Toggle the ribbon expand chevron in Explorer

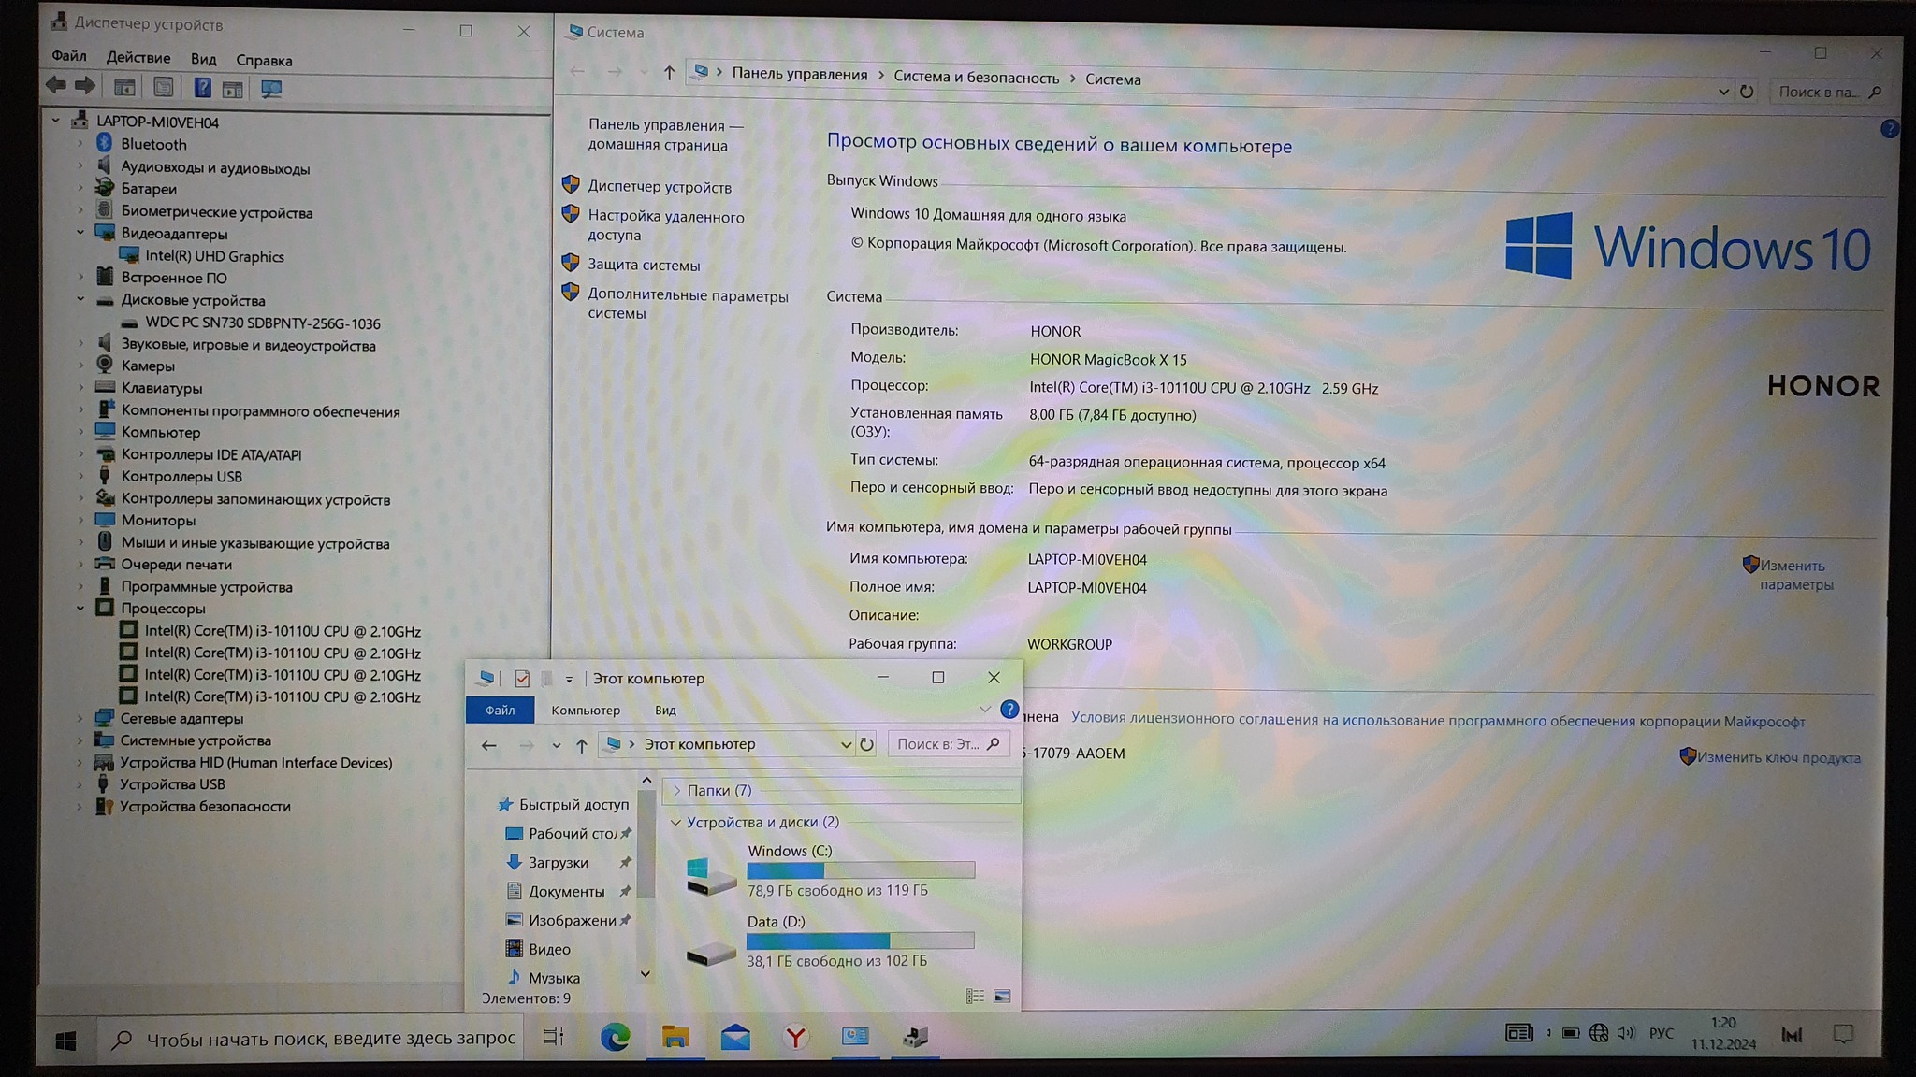tap(984, 710)
